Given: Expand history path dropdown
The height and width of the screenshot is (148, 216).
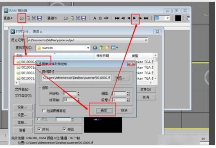Looking at the screenshot, I should click(x=146, y=40).
